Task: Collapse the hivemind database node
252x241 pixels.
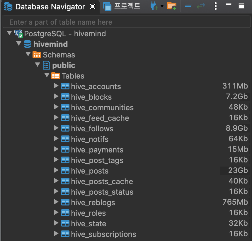Action: (x=19, y=43)
